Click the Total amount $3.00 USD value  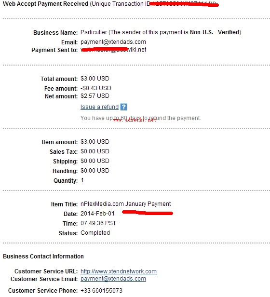click(x=94, y=79)
